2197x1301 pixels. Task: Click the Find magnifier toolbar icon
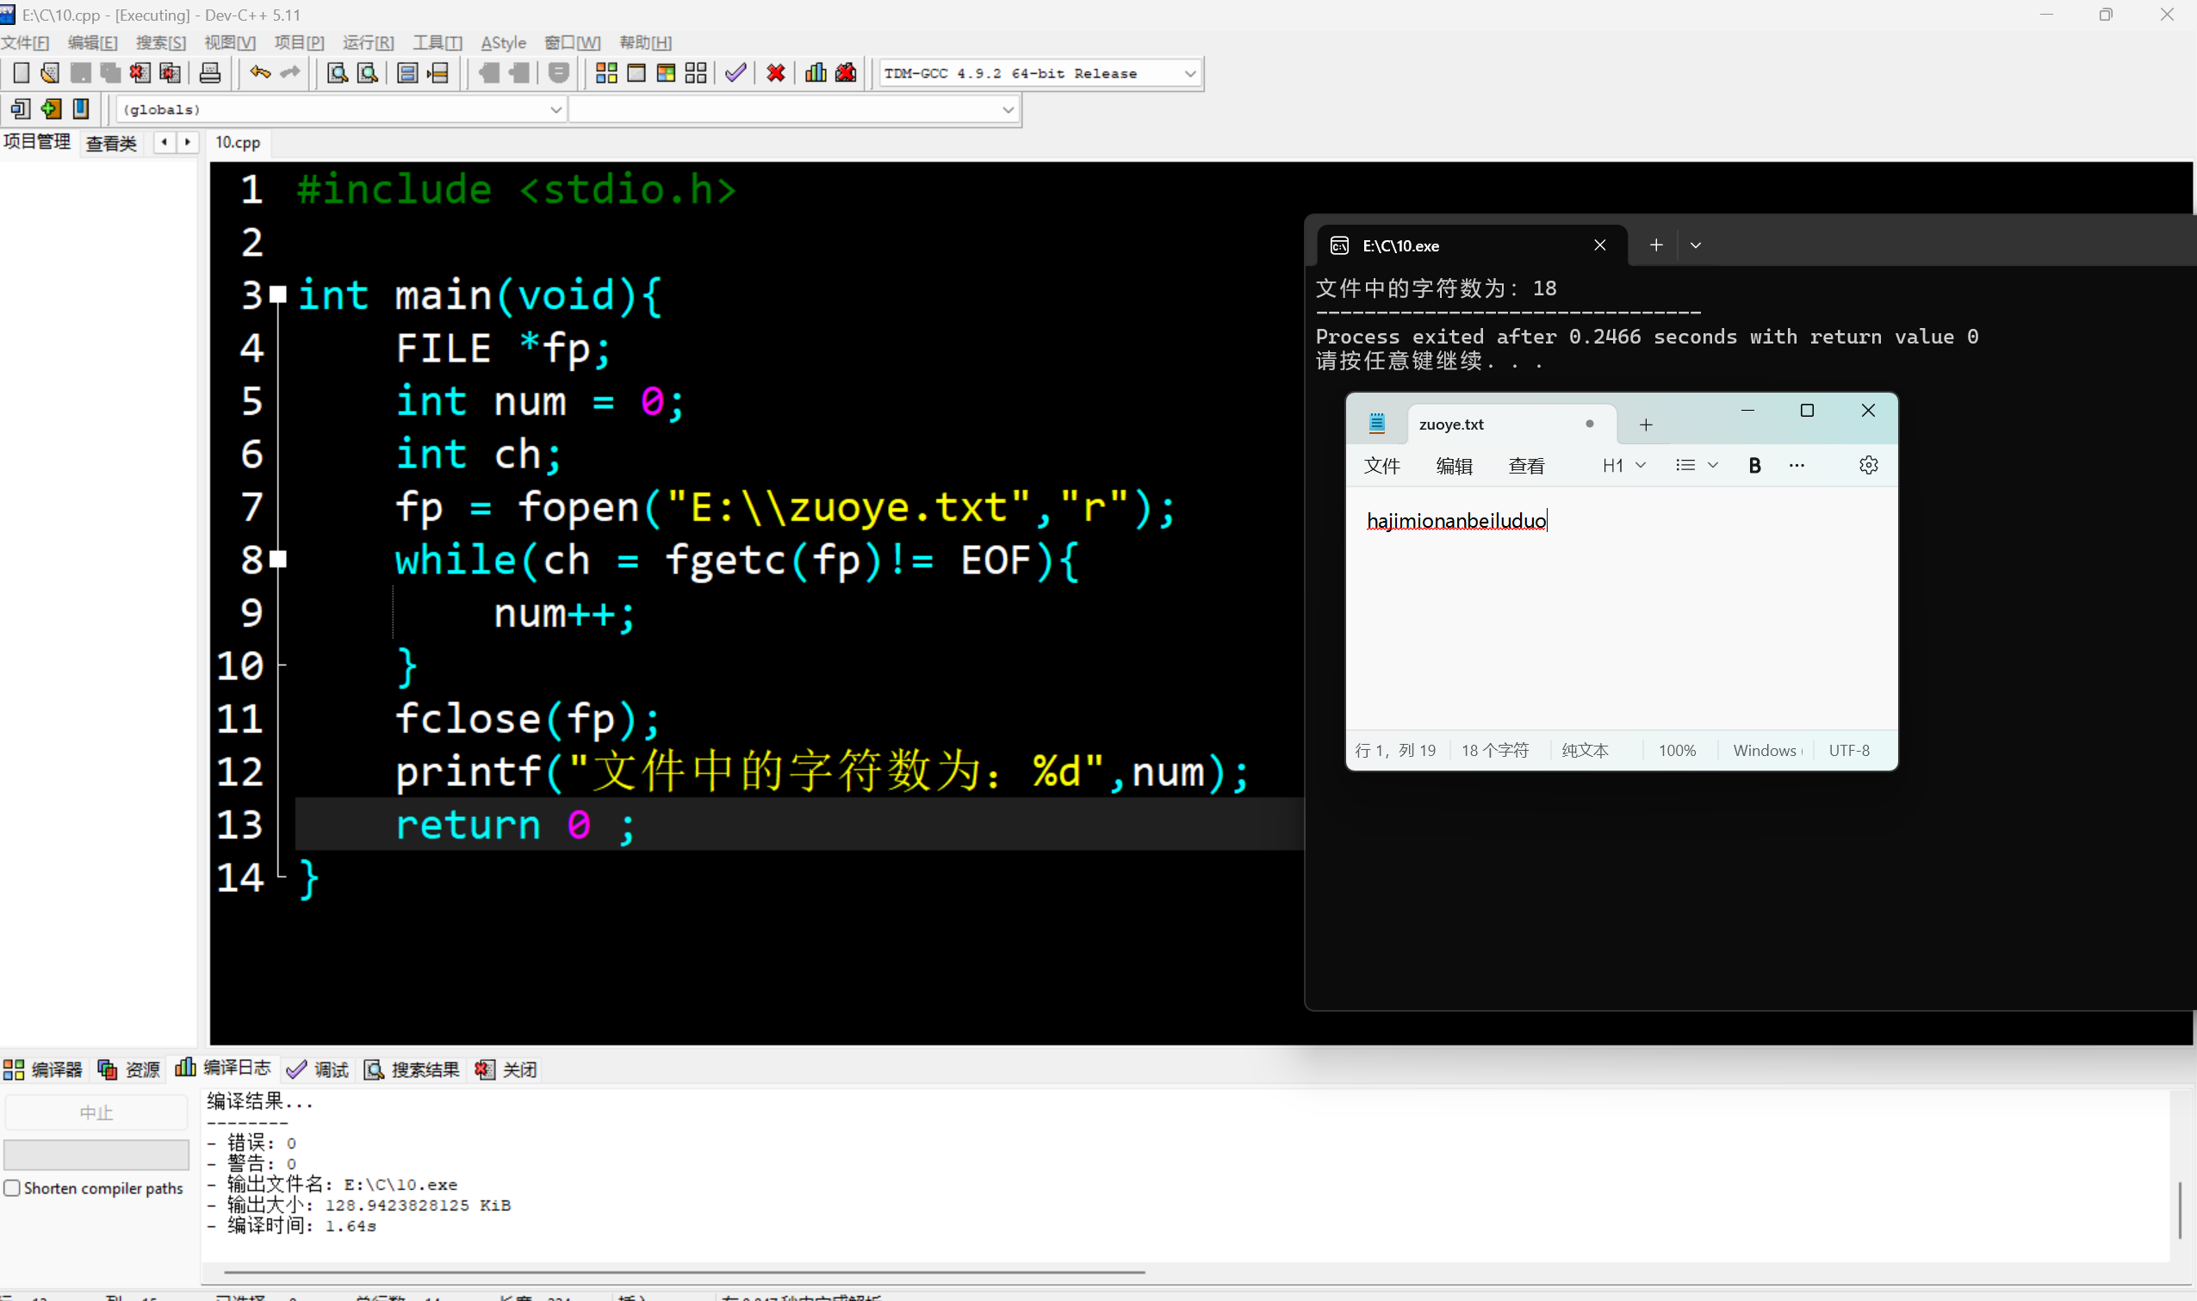pos(337,74)
